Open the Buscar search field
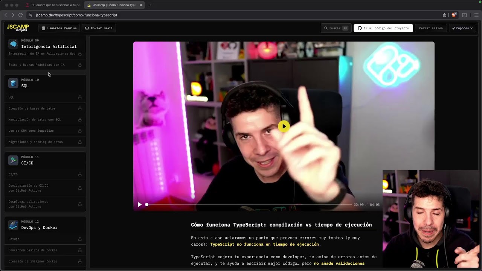 [x=336, y=28]
